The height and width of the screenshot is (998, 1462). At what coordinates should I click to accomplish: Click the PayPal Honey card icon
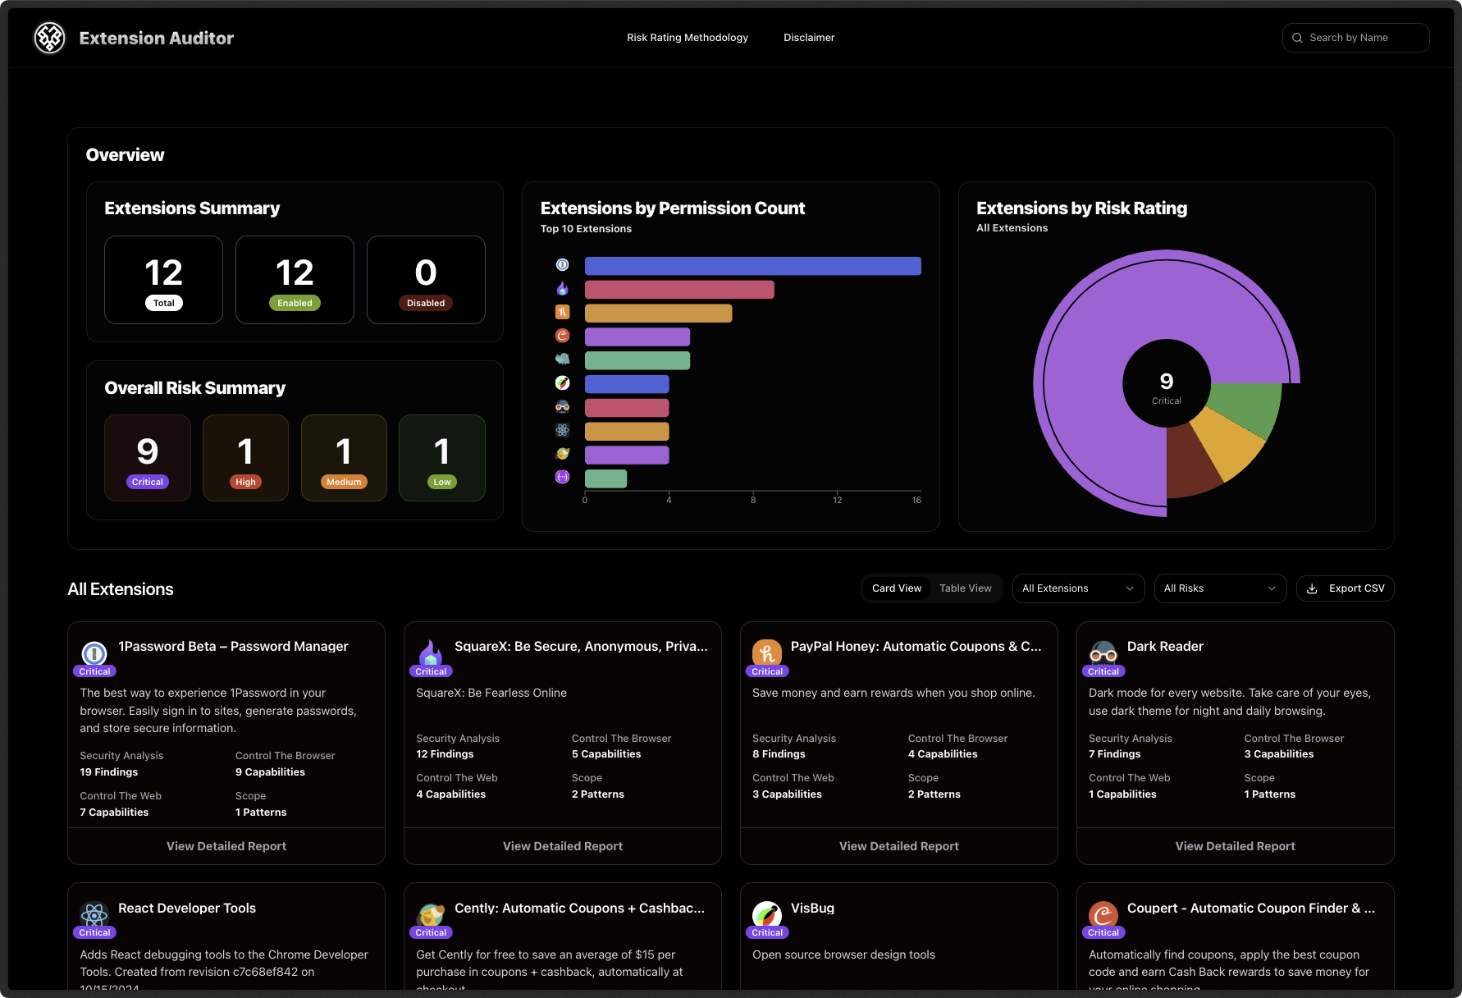click(767, 653)
